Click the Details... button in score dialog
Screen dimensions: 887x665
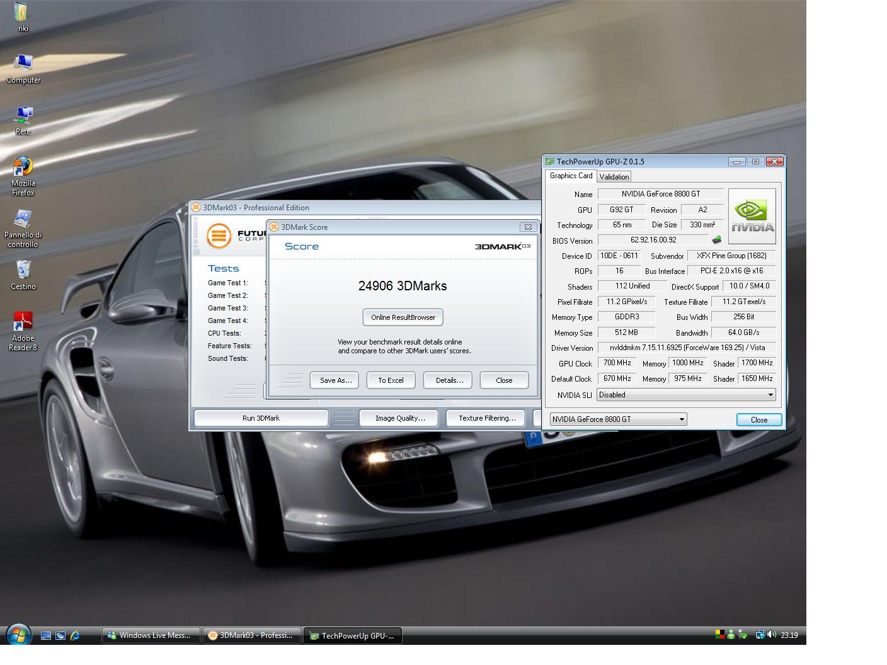coord(449,380)
